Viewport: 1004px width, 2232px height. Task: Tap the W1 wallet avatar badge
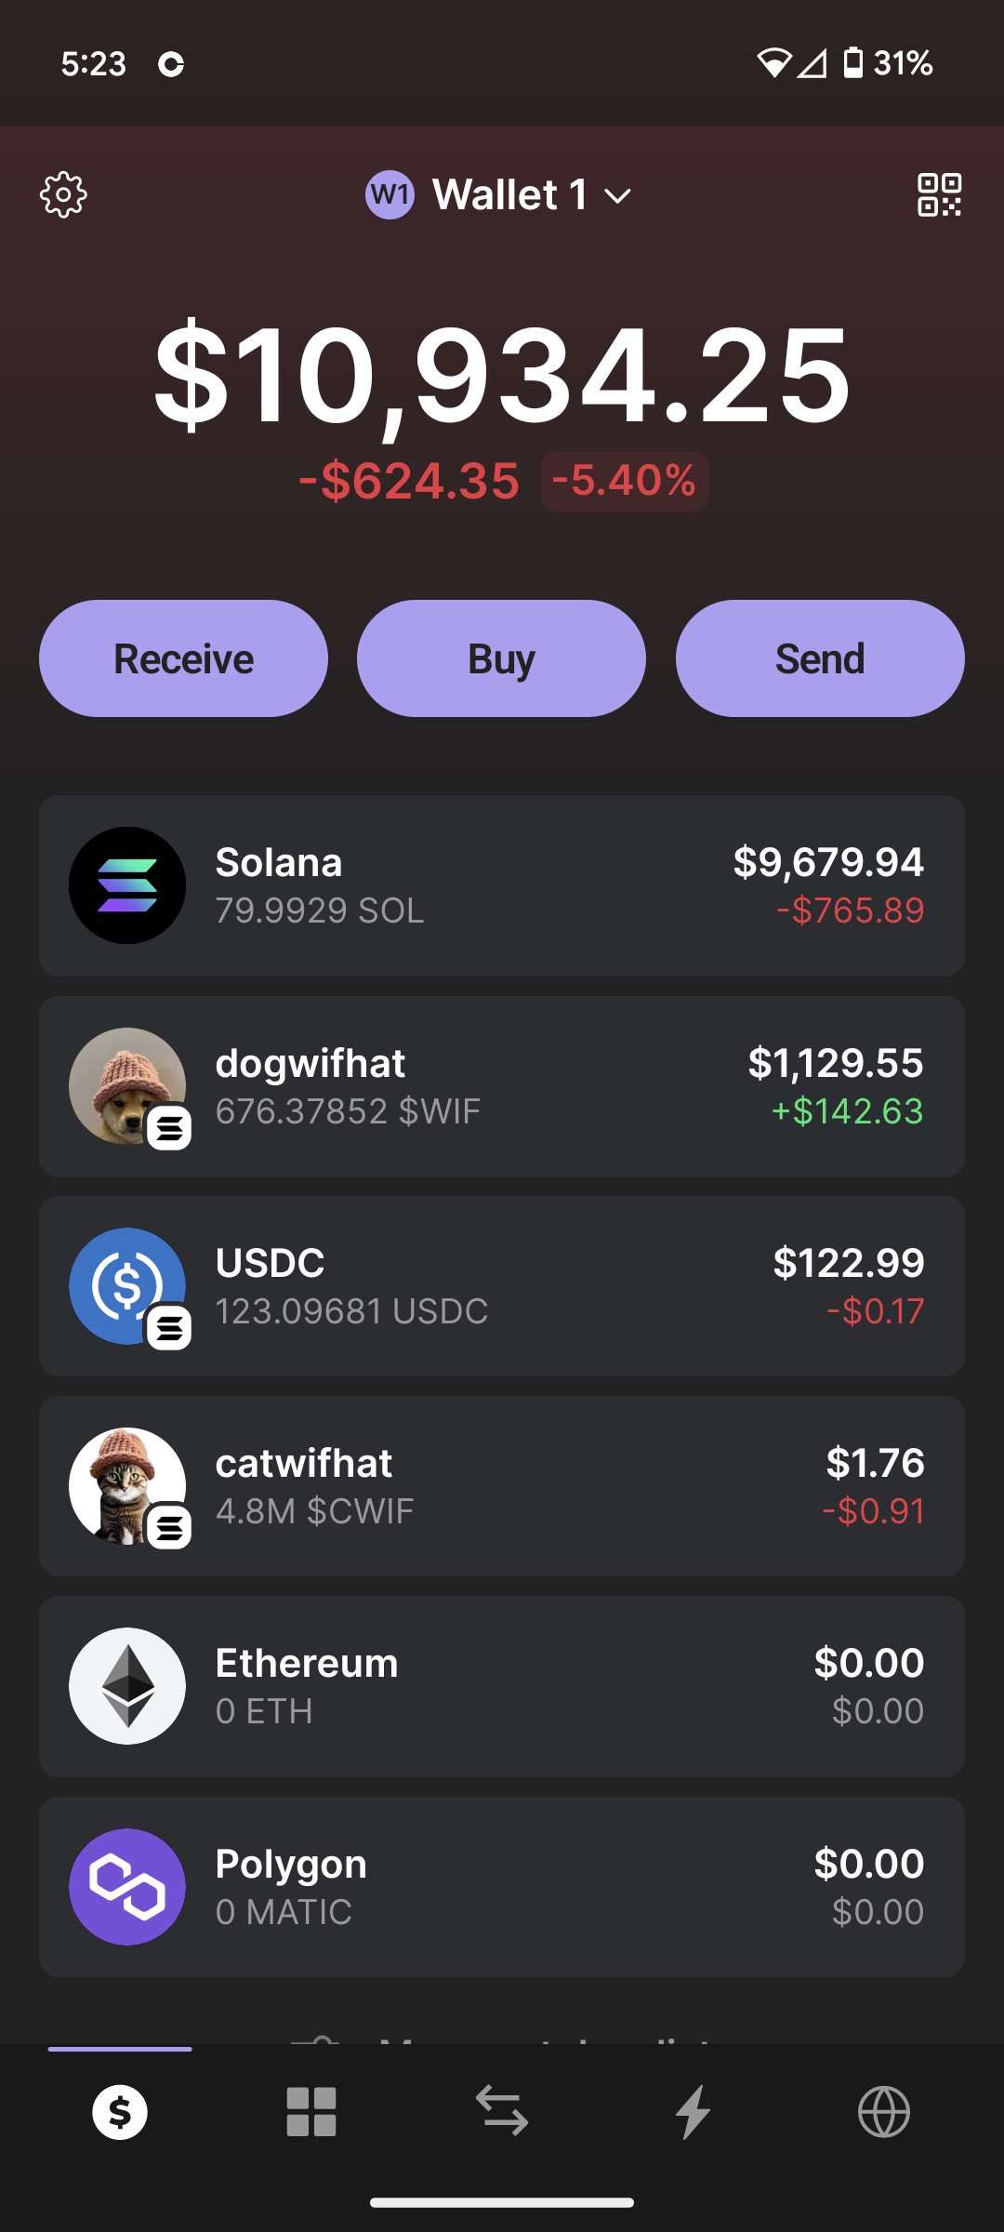(390, 195)
